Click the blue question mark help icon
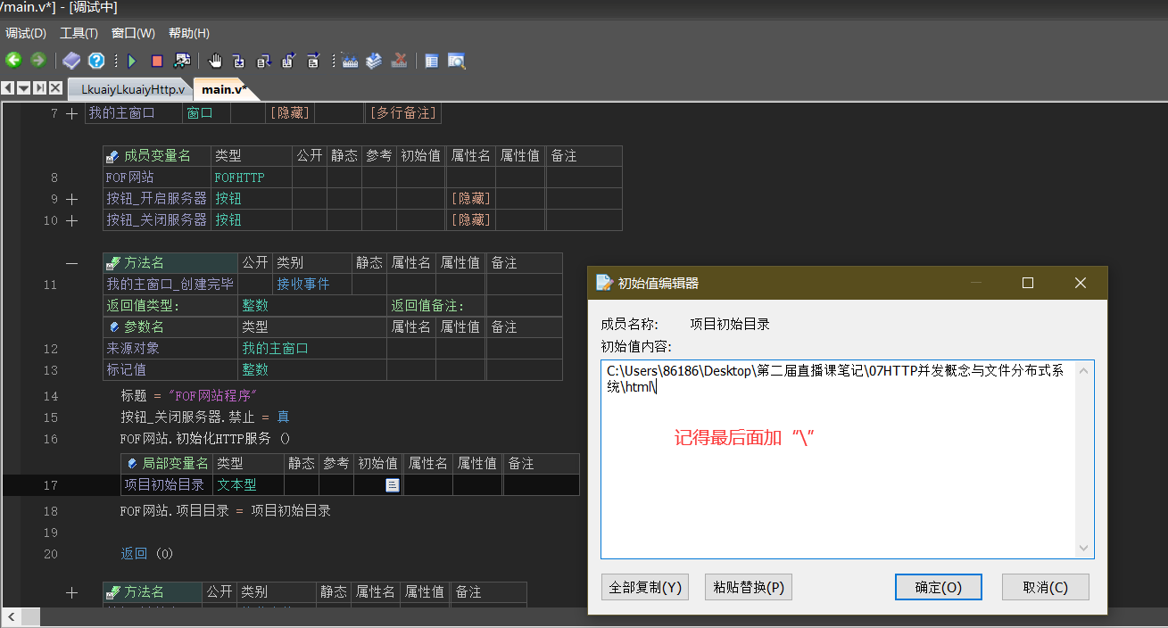 click(96, 61)
